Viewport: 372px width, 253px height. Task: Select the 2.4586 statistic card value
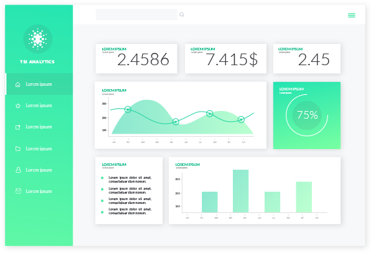point(143,59)
